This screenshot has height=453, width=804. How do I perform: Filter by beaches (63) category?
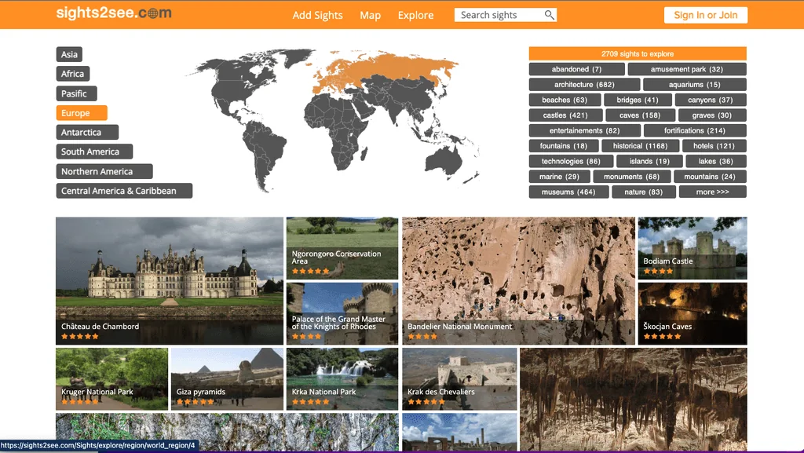point(565,100)
